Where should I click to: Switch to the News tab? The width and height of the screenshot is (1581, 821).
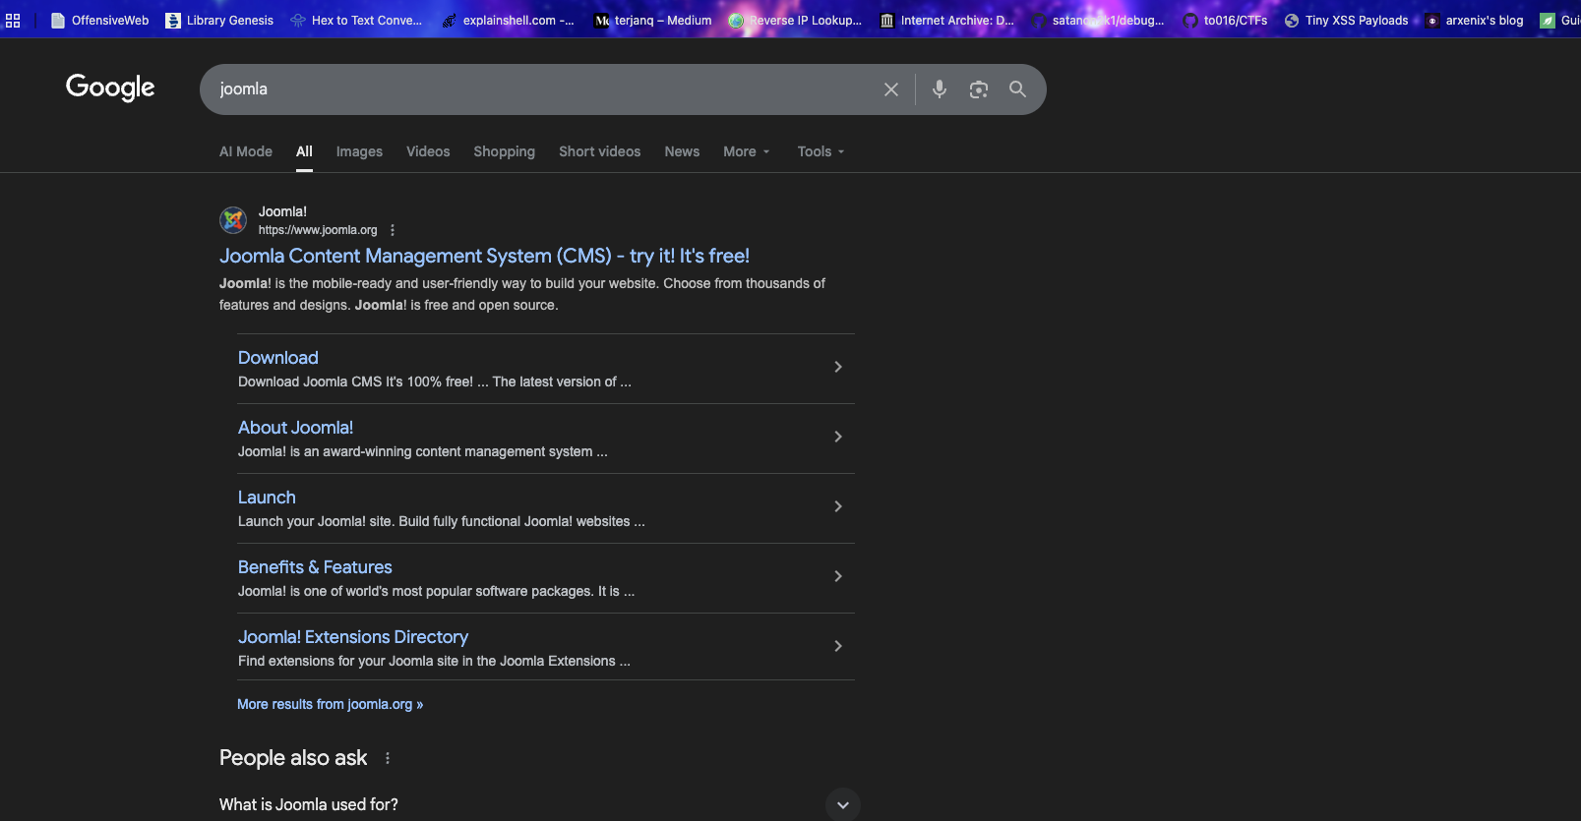pos(682,151)
